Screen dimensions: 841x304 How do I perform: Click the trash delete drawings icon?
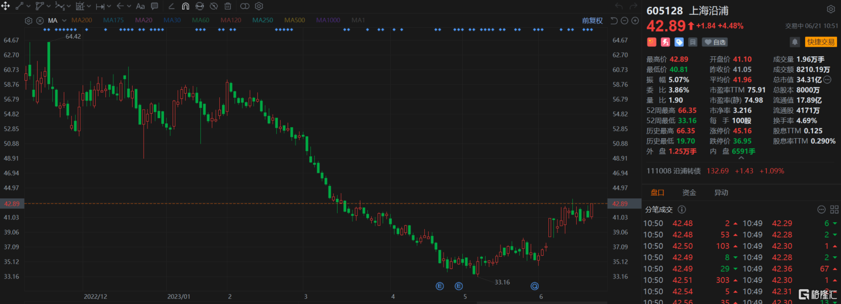tap(228, 6)
